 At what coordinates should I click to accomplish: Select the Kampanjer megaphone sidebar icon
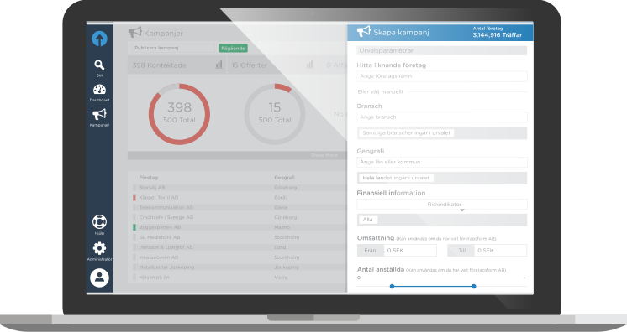coord(99,114)
